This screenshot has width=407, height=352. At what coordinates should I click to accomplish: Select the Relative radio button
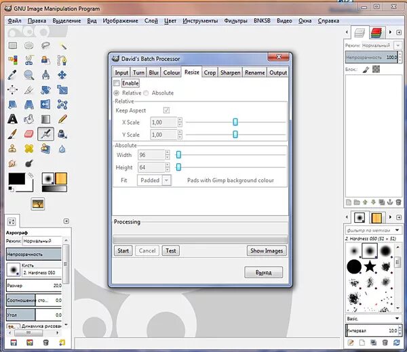coord(117,93)
